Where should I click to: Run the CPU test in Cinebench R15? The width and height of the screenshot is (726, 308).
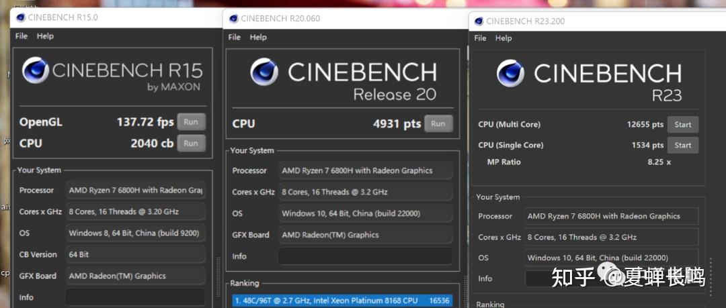[191, 144]
